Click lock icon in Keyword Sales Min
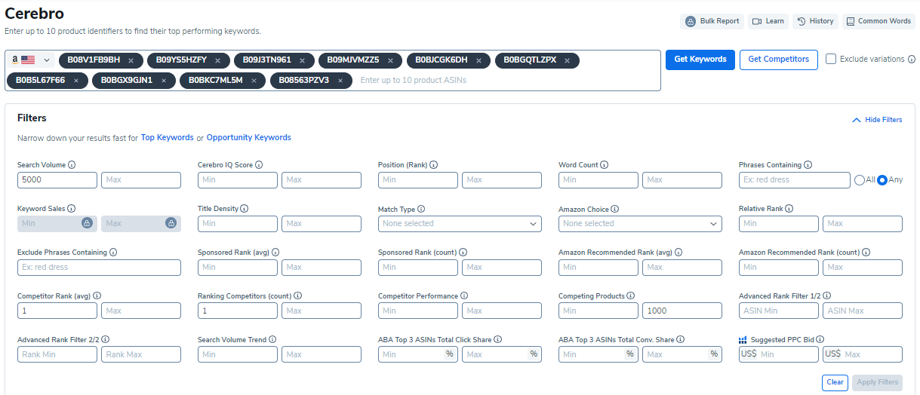This screenshot has height=395, width=920. [87, 223]
